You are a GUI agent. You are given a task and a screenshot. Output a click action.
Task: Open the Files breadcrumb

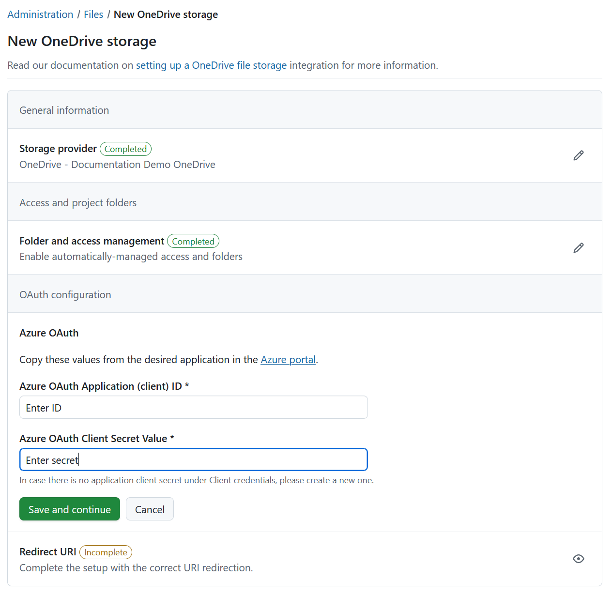click(x=93, y=14)
